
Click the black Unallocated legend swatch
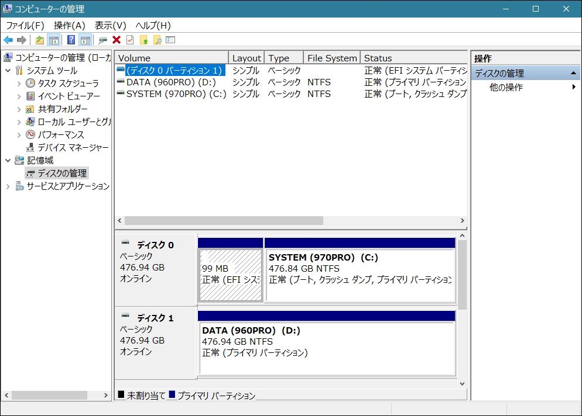coord(121,394)
